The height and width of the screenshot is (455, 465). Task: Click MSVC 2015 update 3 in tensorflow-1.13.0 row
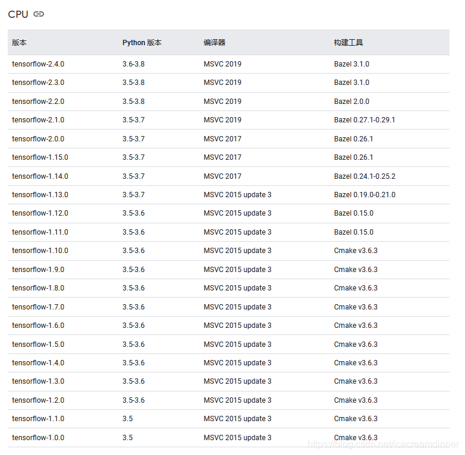(x=237, y=195)
